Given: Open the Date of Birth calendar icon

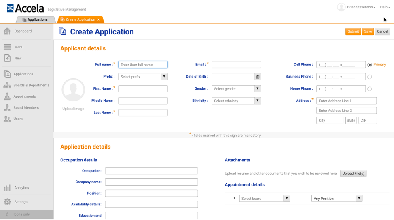Looking at the screenshot, I should [257, 77].
